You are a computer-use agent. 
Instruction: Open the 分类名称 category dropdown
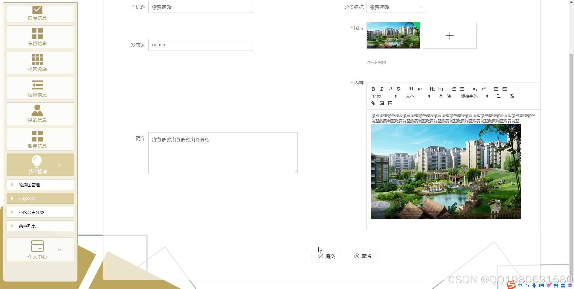tap(396, 7)
